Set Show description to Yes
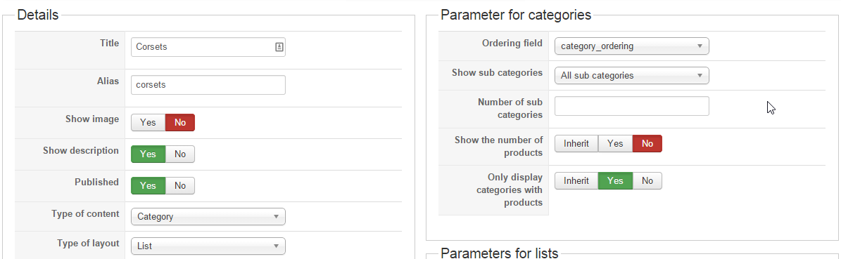841x259 pixels. point(148,154)
